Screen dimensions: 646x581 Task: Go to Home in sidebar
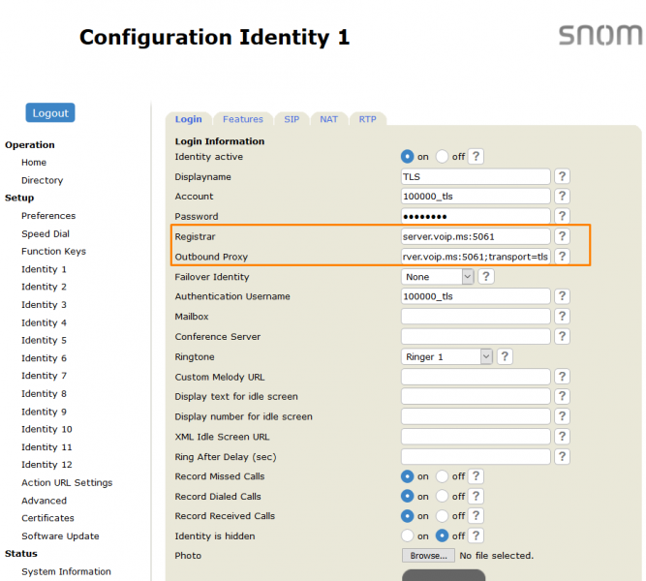pos(34,163)
